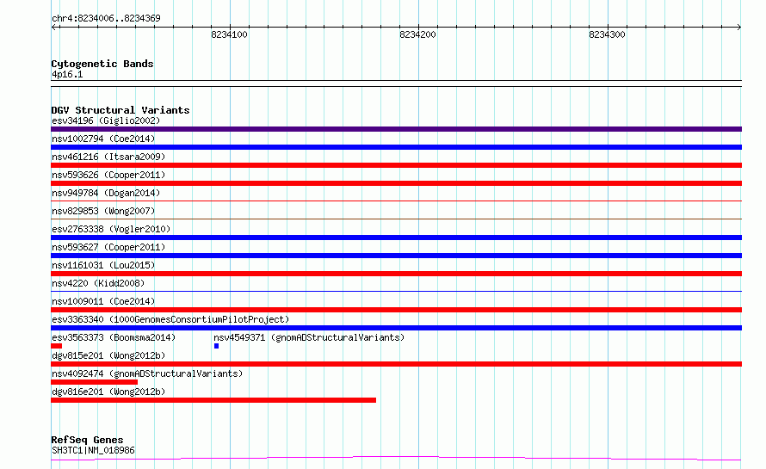Image resolution: width=766 pixels, height=469 pixels.
Task: Select nsv593626 (Cooper2011) label
Action: coord(108,175)
